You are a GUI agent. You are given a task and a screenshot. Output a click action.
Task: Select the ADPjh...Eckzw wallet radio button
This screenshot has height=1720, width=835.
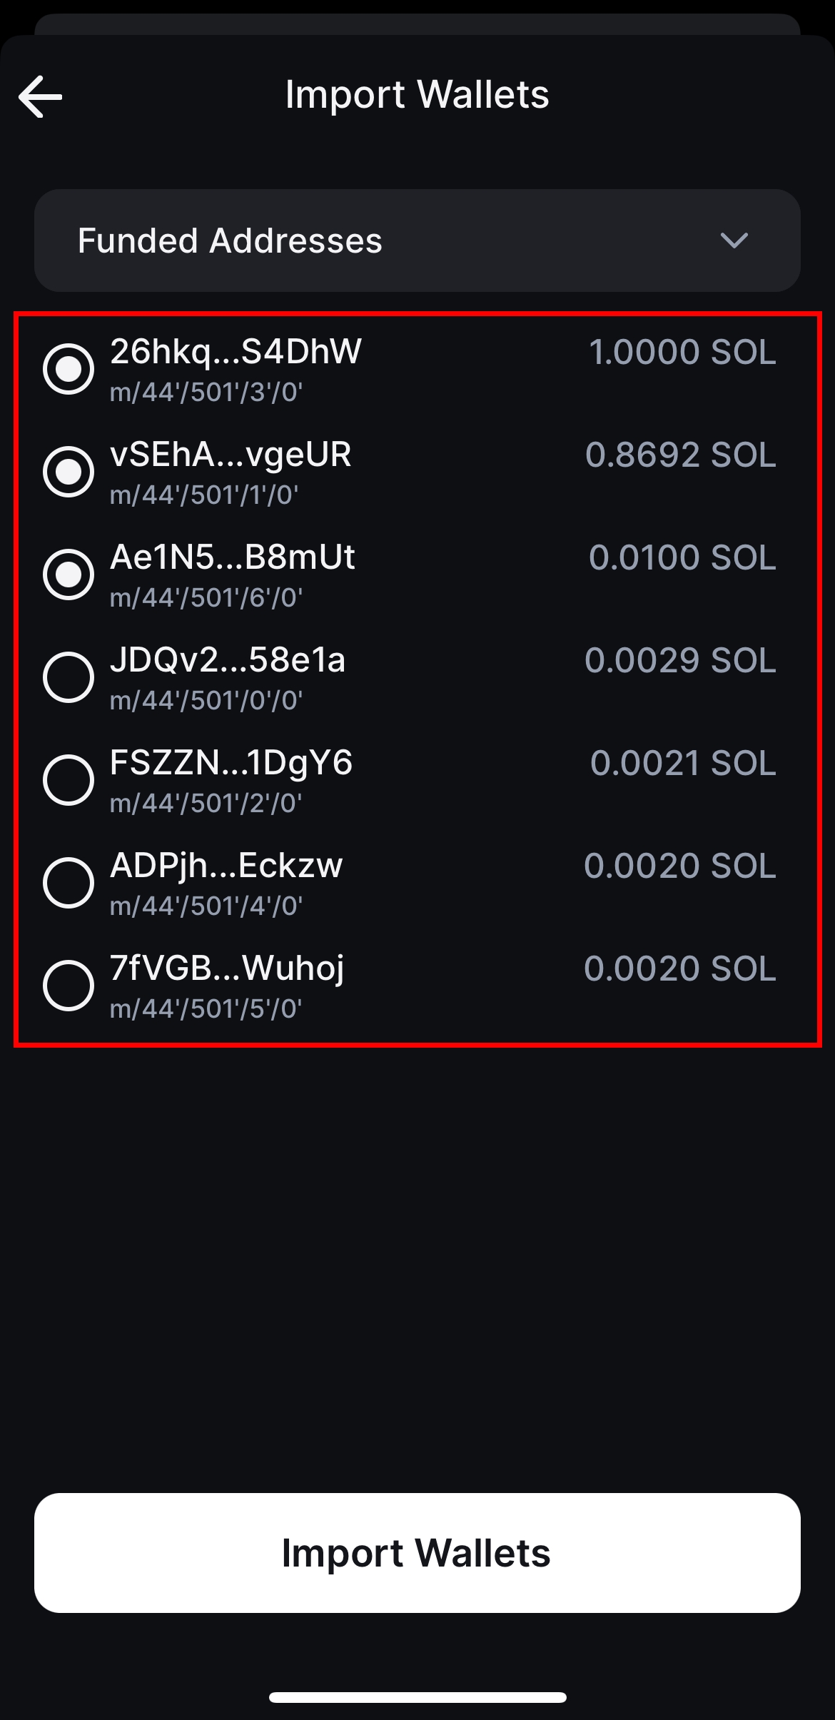tap(69, 883)
